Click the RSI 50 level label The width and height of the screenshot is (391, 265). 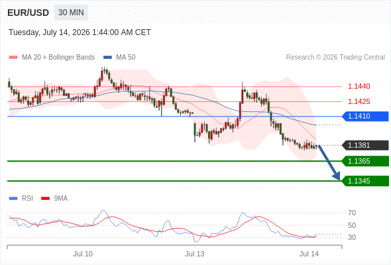tap(352, 225)
